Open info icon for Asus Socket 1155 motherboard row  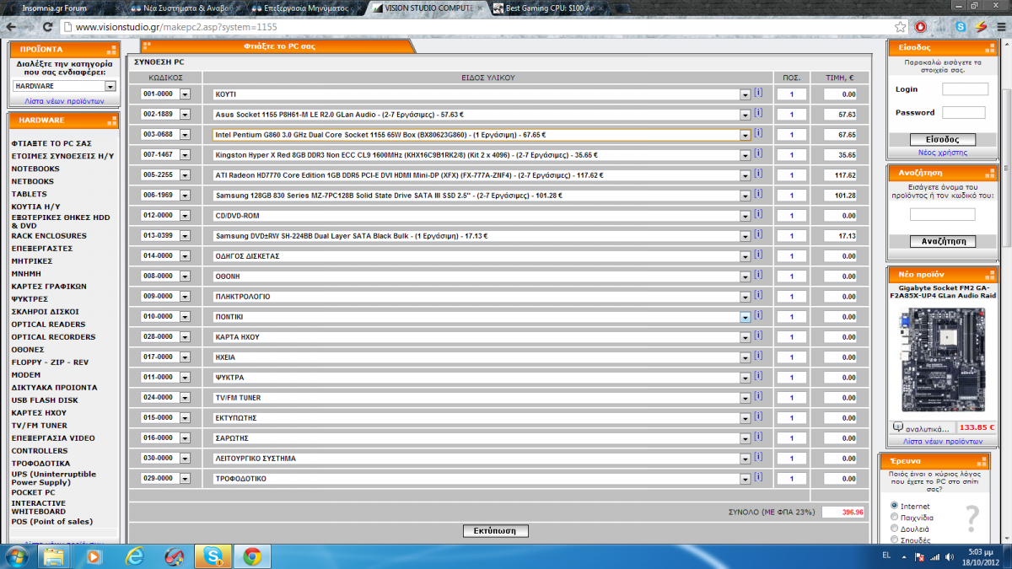point(758,114)
